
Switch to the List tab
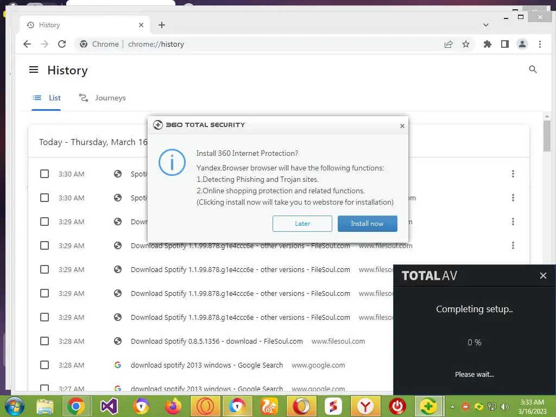(47, 98)
